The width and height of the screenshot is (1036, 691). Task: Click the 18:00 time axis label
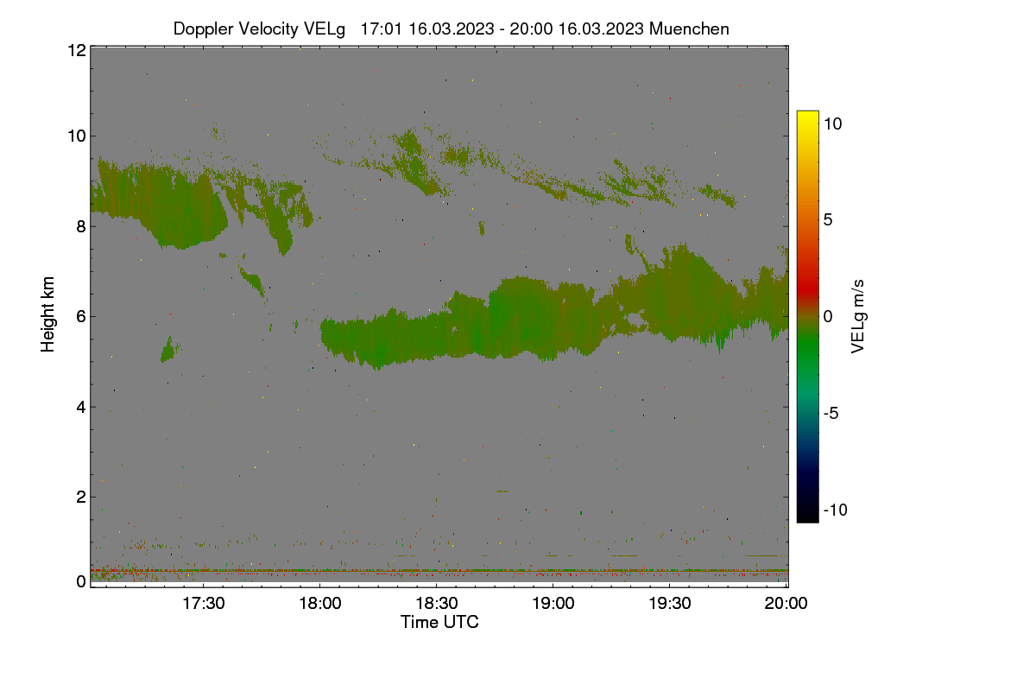pos(319,605)
